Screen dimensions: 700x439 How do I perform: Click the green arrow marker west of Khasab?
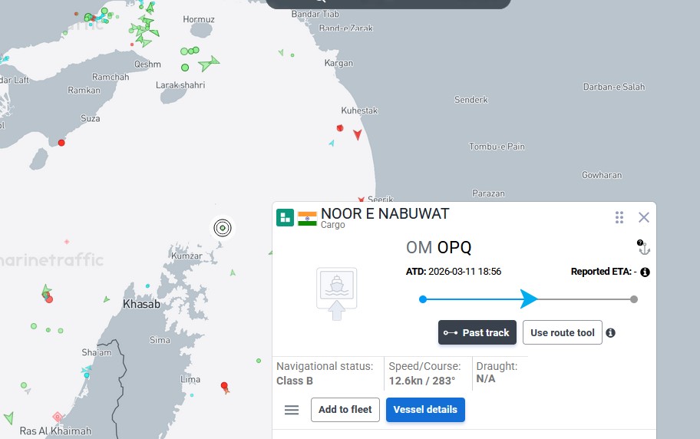(106, 299)
